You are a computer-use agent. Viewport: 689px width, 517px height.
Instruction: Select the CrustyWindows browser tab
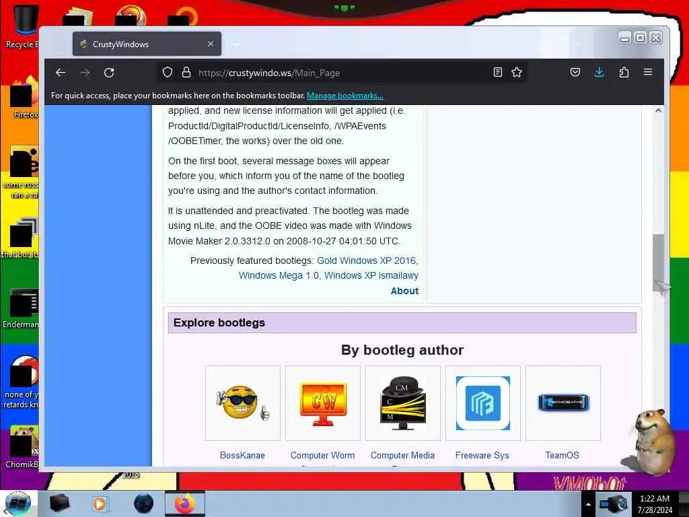click(147, 44)
